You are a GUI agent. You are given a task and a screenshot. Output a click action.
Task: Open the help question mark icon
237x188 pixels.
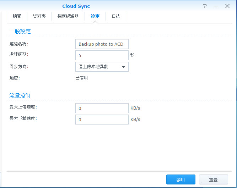205,6
